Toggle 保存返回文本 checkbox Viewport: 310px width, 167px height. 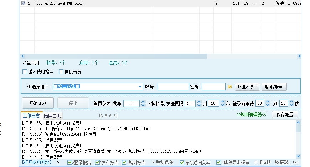click(182, 163)
